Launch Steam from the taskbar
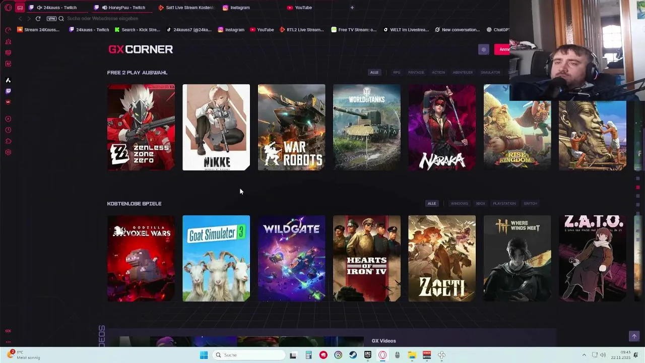645x363 pixels. pyautogui.click(x=353, y=355)
